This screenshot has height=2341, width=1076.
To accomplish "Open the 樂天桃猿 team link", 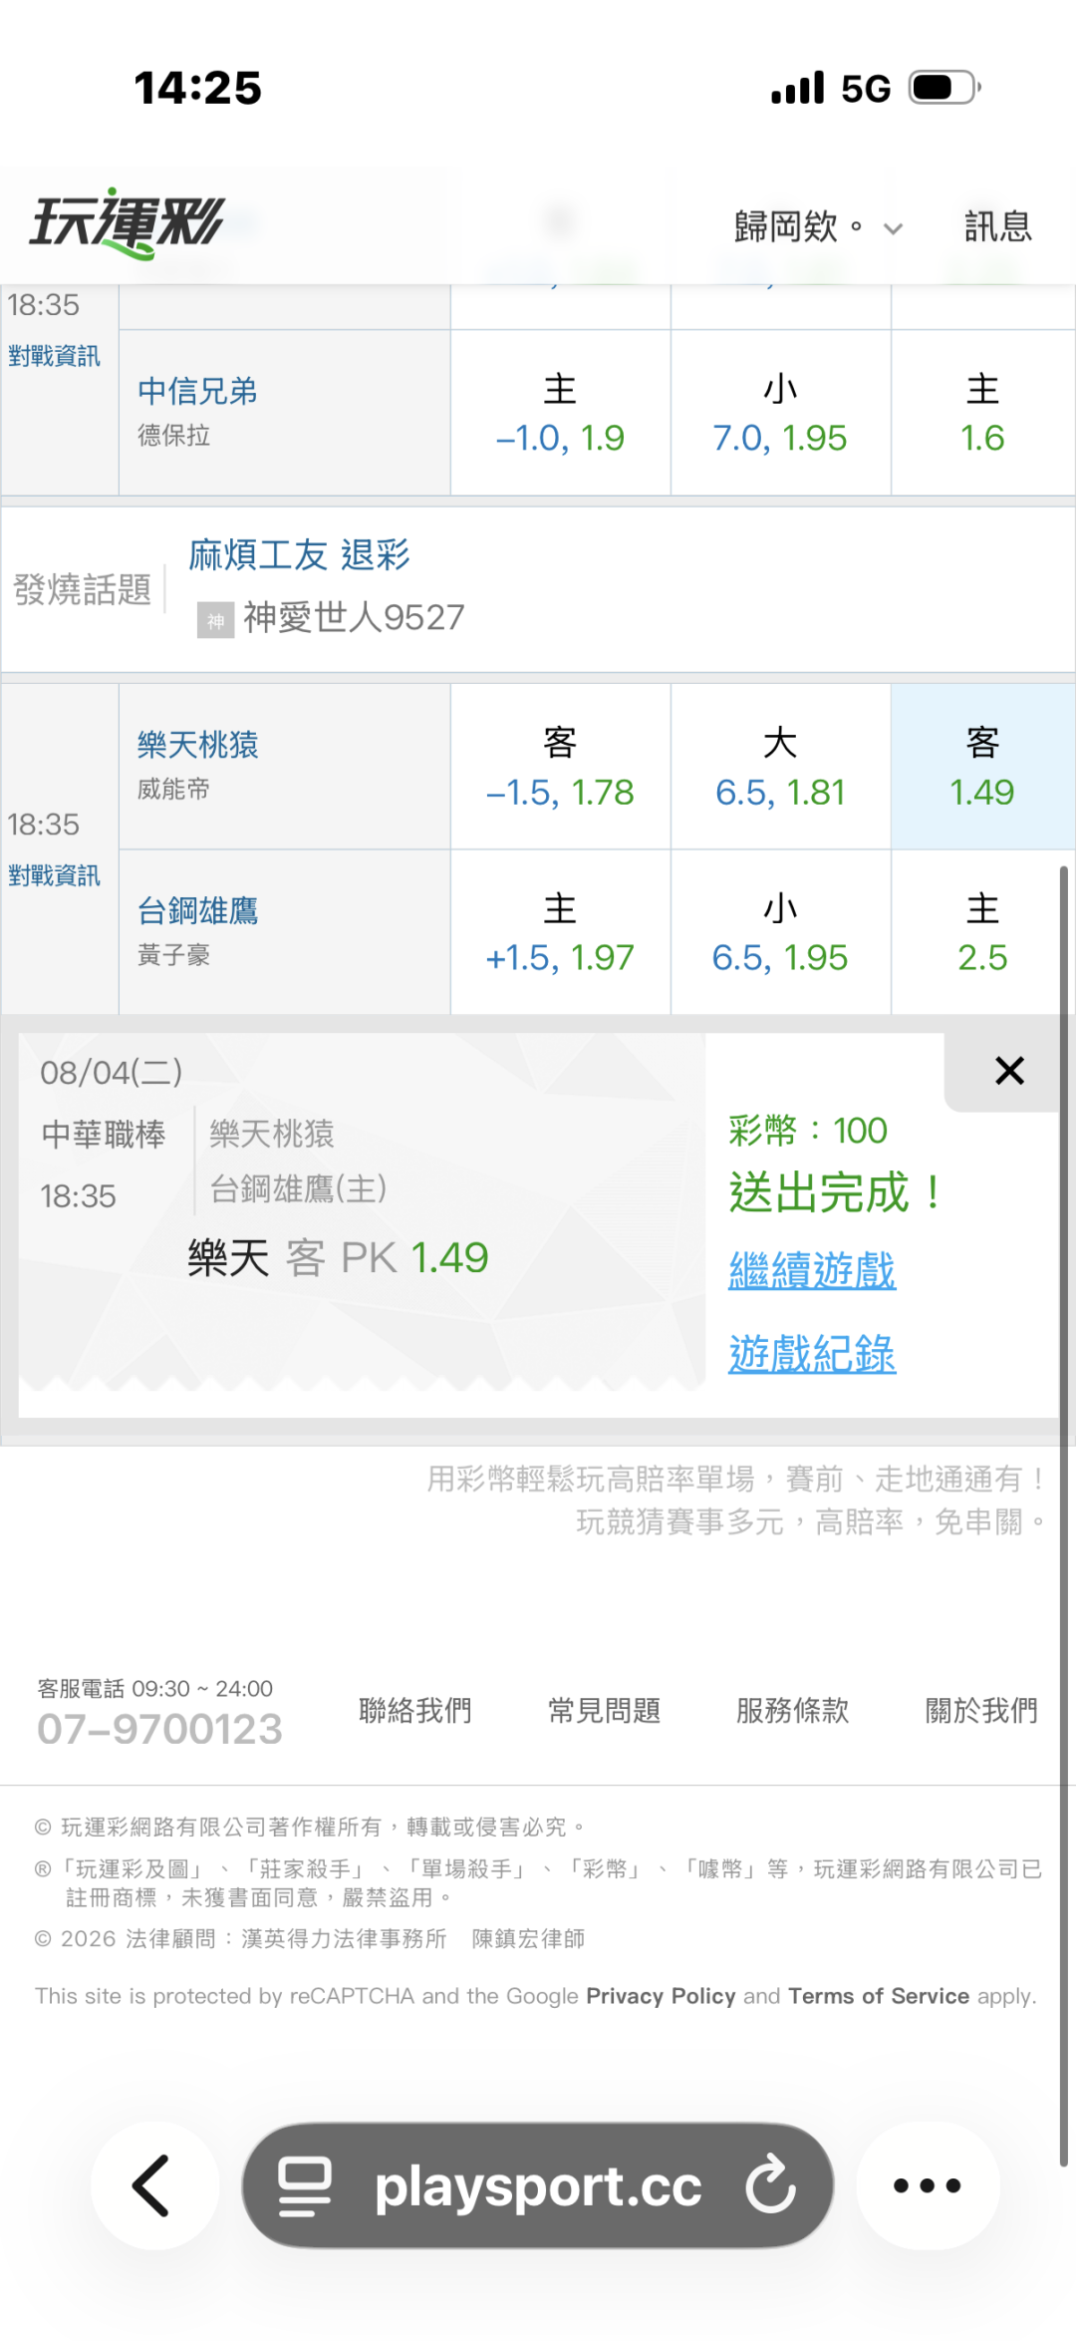I will pos(197,745).
